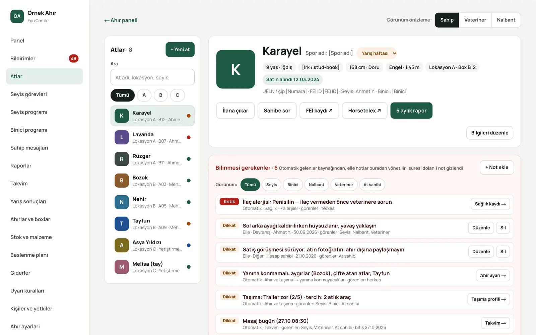Open Sağlık kaydı link for allergy note
This screenshot has height=335, width=536.
pyautogui.click(x=490, y=204)
